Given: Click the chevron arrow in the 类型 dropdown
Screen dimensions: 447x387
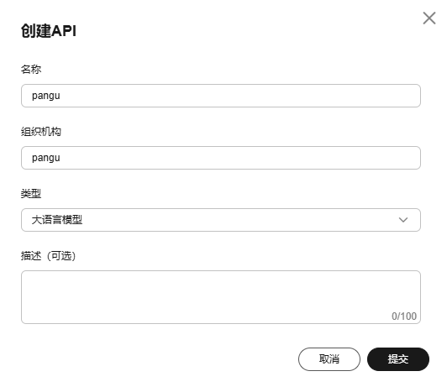Looking at the screenshot, I should coord(403,220).
